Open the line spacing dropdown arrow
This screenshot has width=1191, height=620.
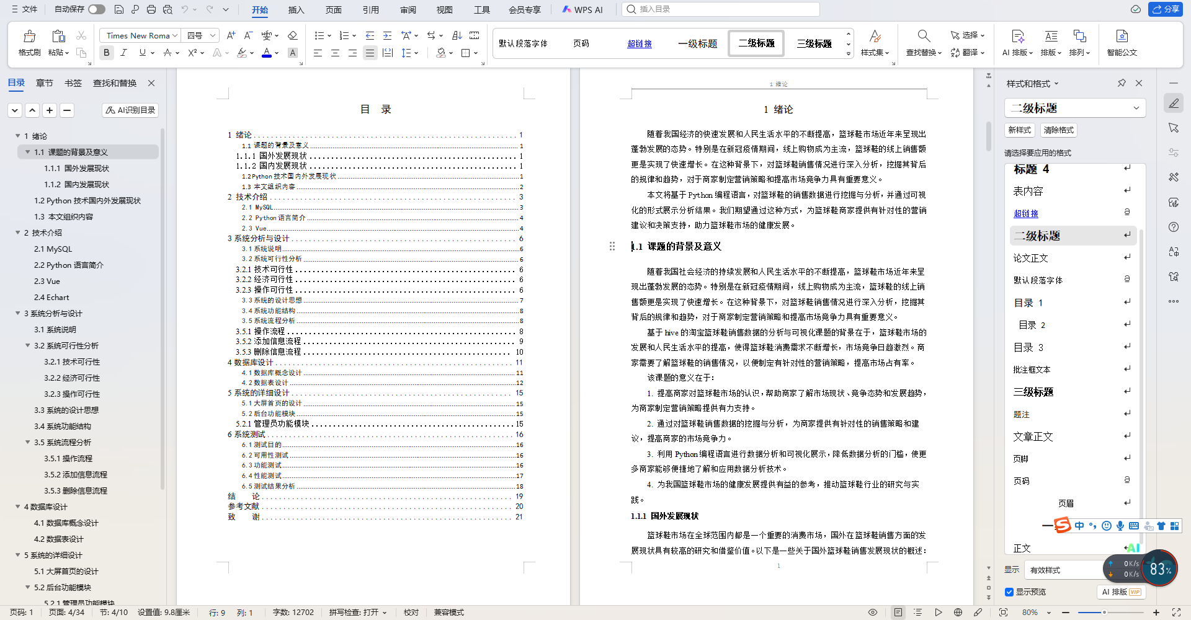[x=417, y=53]
